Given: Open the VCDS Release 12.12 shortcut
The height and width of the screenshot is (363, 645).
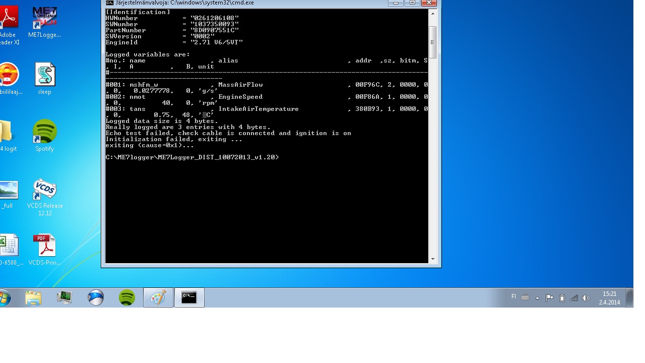Looking at the screenshot, I should click(44, 190).
